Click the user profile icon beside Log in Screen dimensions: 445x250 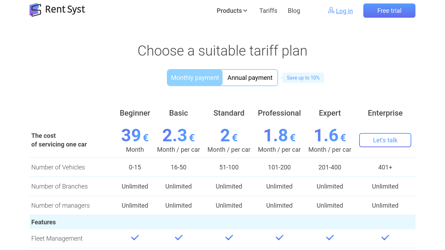tap(331, 10)
